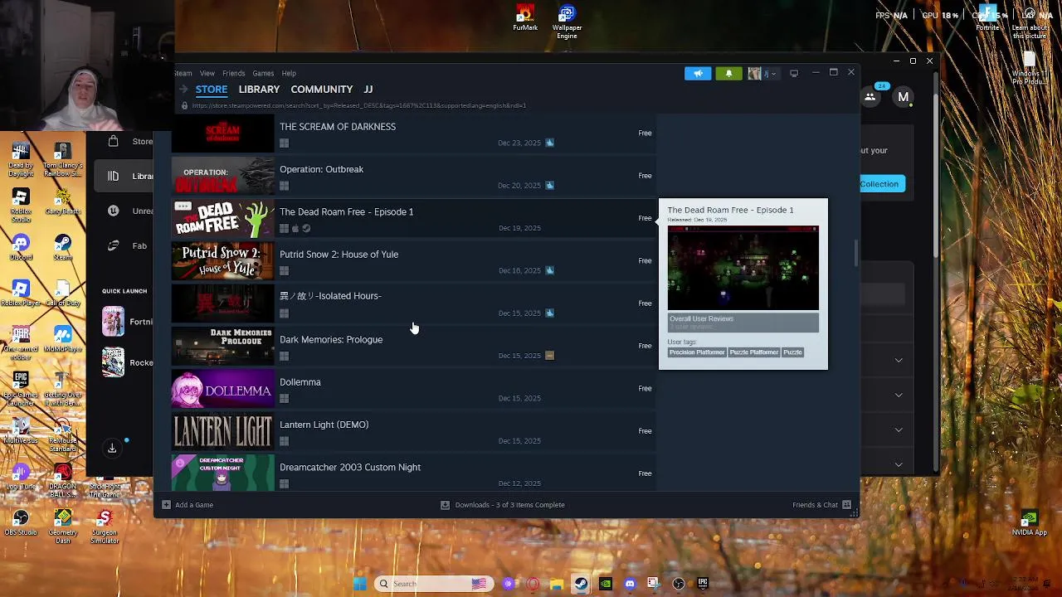Expand the second Epic Games filter chevron

[x=899, y=395]
